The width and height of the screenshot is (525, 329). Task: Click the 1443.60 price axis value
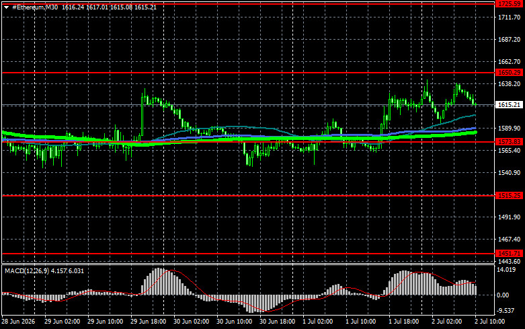point(510,261)
